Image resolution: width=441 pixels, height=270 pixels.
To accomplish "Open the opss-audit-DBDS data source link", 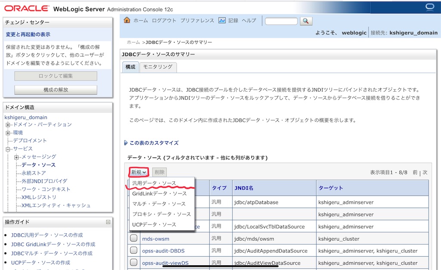I will coord(163,251).
